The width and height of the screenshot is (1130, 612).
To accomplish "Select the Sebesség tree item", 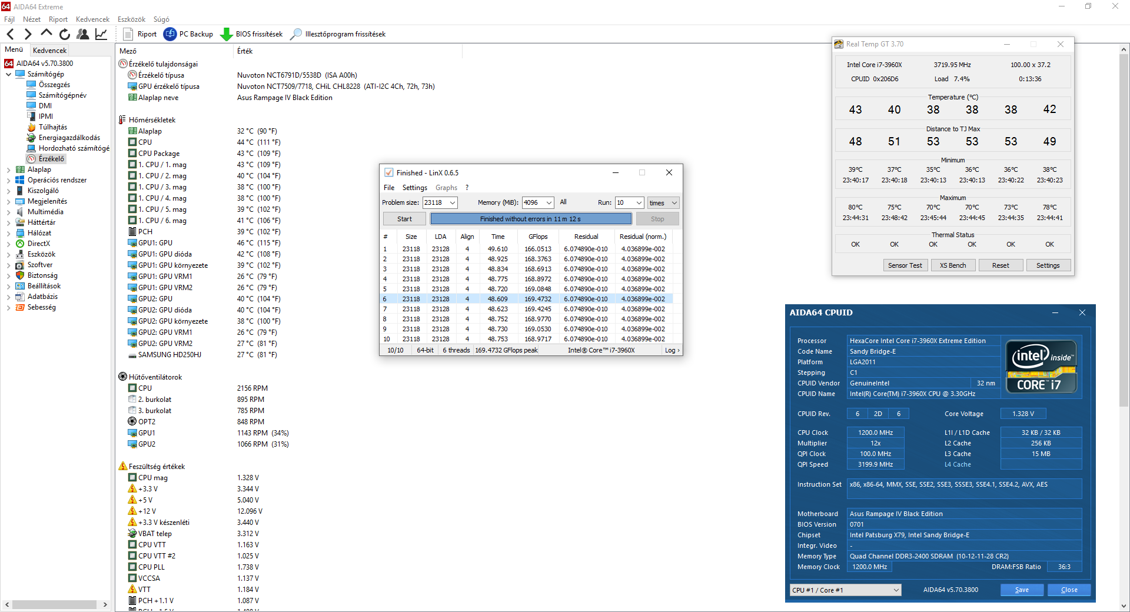I will point(41,307).
